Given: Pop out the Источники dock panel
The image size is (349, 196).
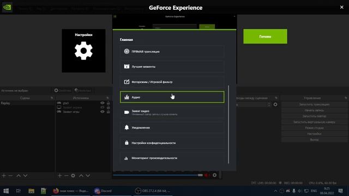Looking at the screenshot, I should [108, 98].
